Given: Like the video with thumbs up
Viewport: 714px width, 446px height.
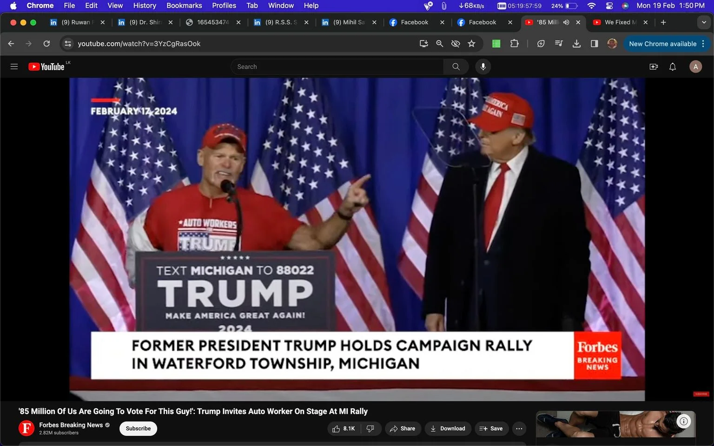Looking at the screenshot, I should [x=344, y=428].
